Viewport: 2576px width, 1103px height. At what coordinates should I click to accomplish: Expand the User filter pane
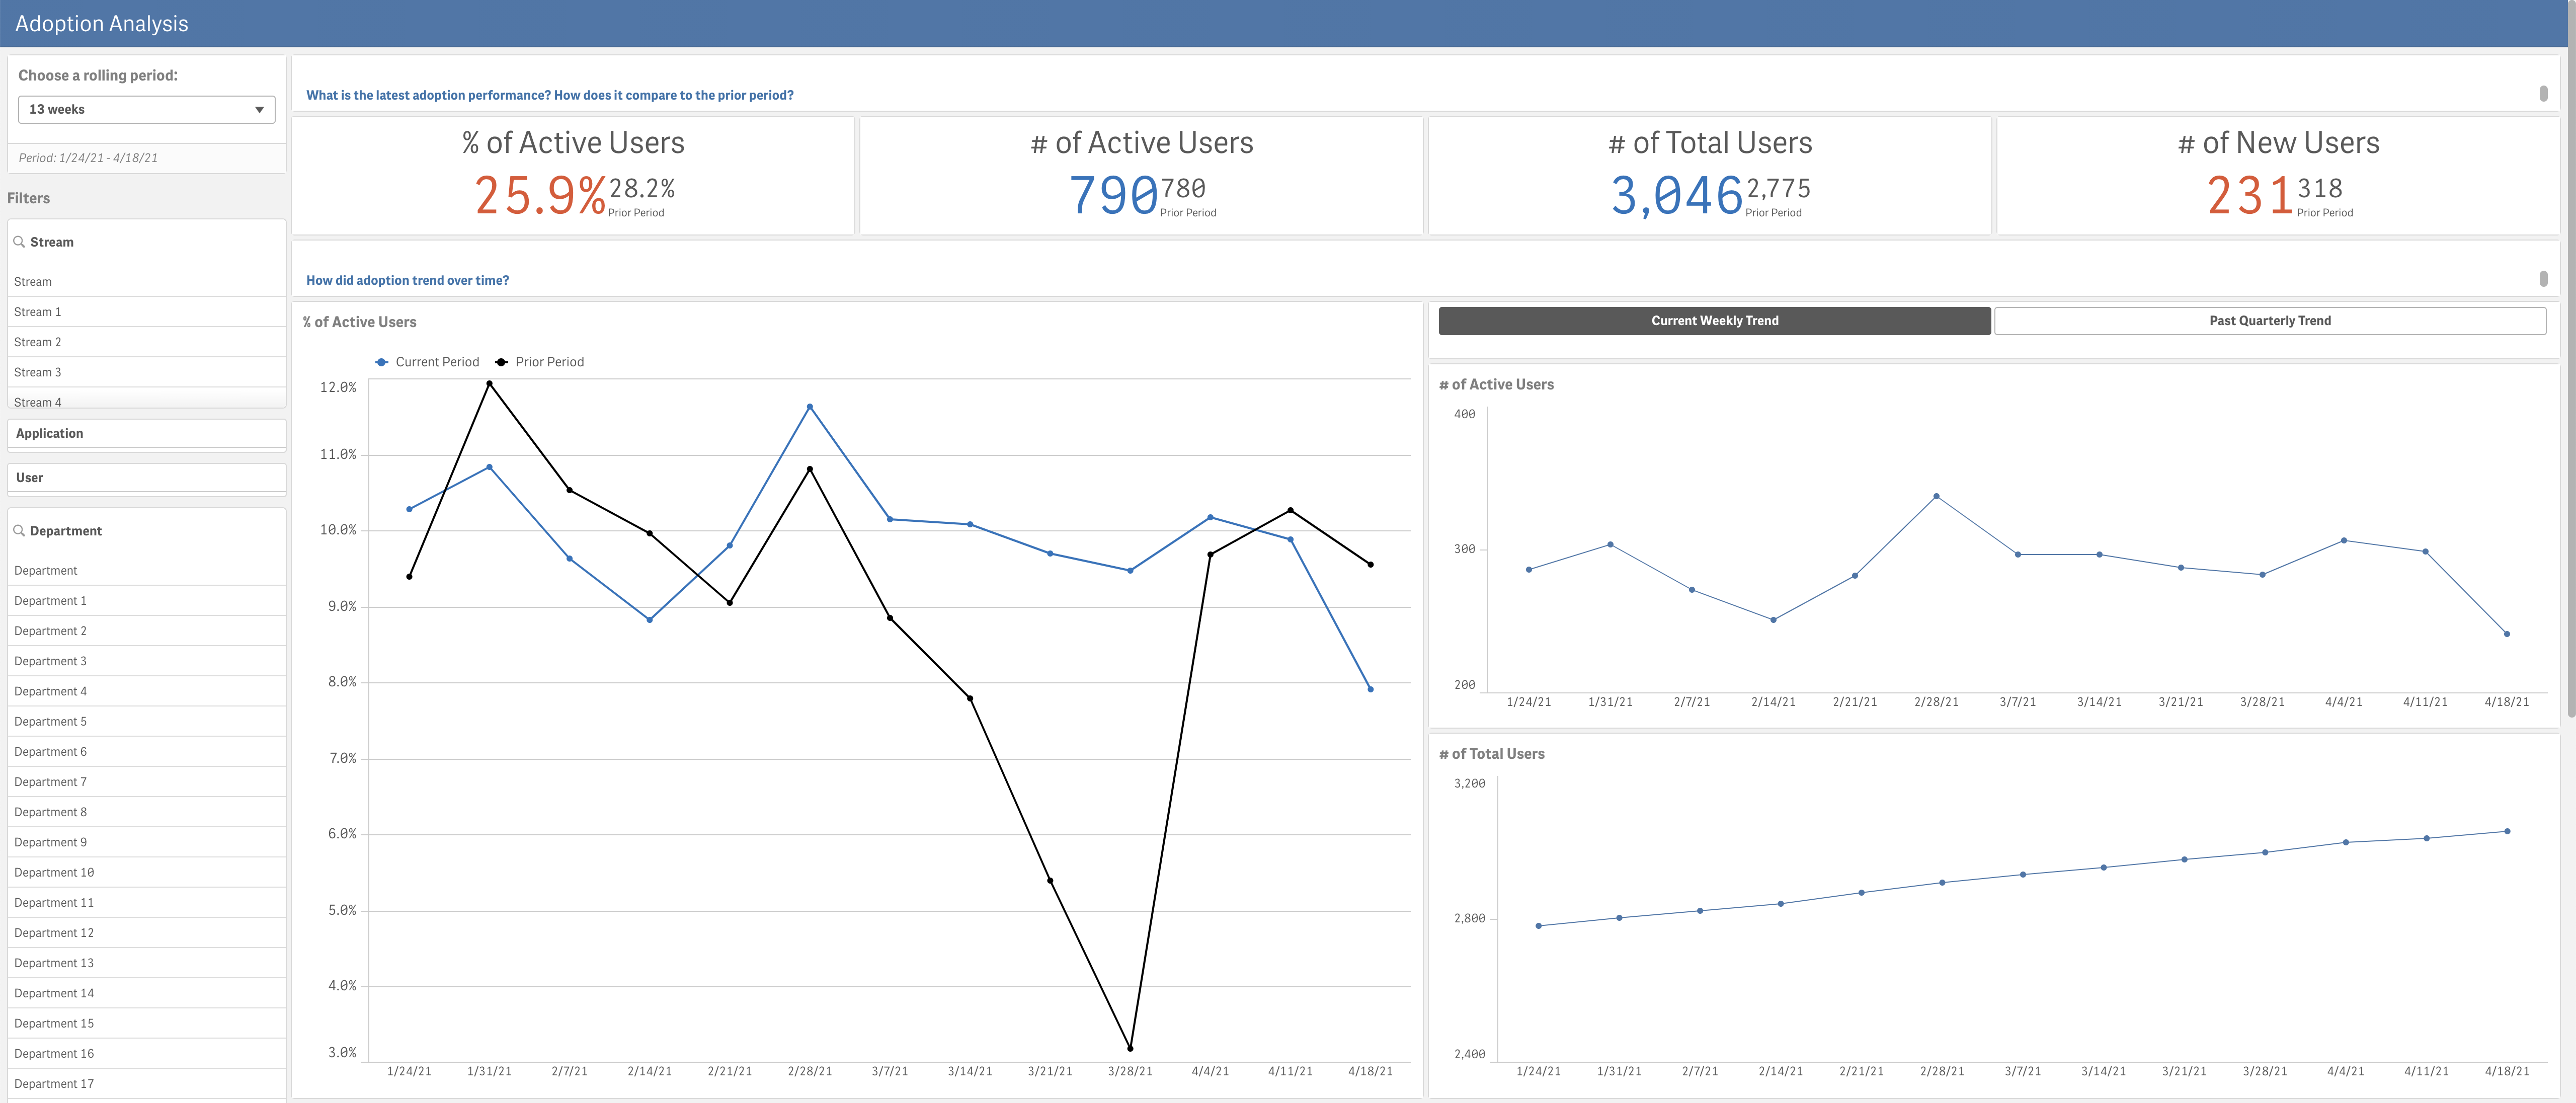[146, 477]
